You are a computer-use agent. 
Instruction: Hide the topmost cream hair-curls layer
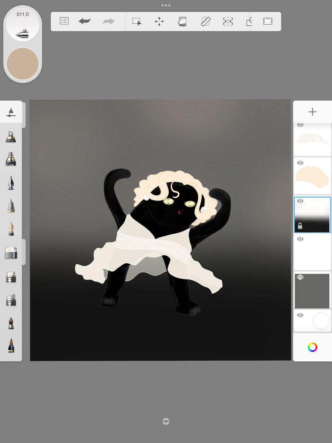point(300,125)
